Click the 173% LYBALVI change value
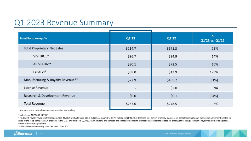251x141 pixels. pos(215,72)
